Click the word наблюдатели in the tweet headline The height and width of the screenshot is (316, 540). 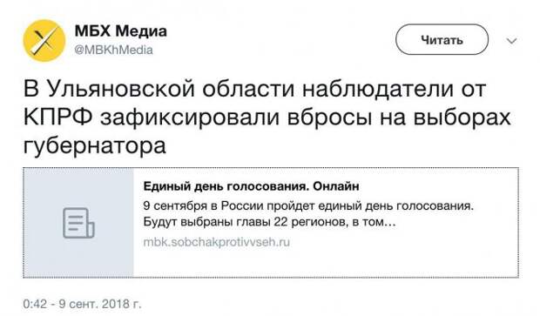tap(378, 89)
